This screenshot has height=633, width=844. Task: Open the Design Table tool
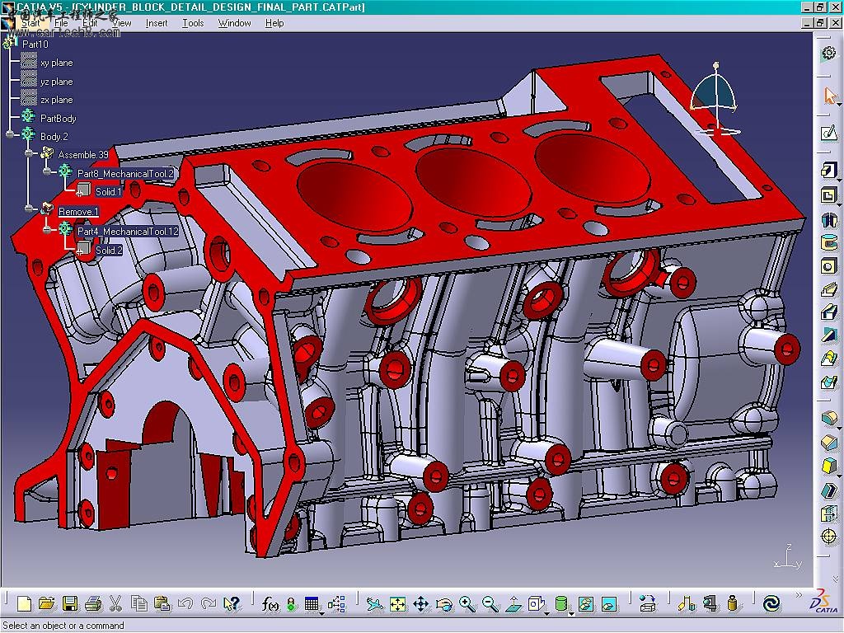click(x=311, y=604)
